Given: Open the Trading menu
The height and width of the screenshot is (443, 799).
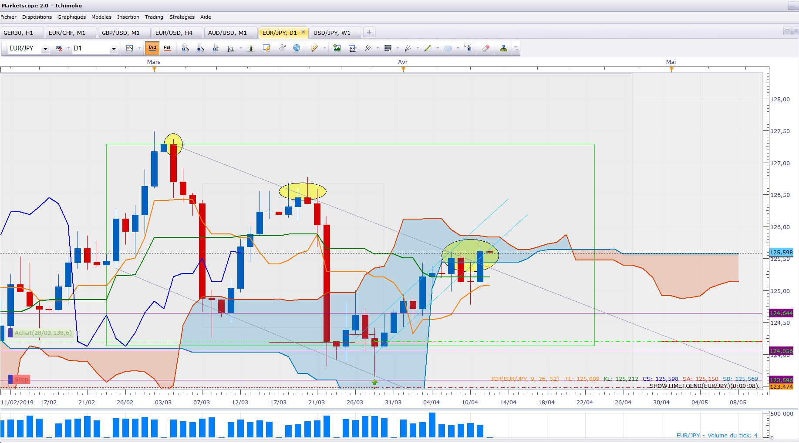Looking at the screenshot, I should (x=154, y=17).
